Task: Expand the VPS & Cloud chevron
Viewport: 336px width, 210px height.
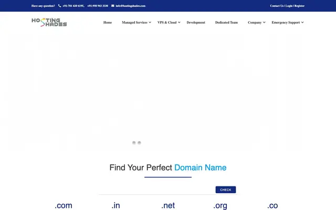Action: coord(179,22)
